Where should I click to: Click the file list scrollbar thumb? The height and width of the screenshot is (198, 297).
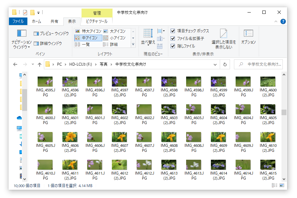point(284,112)
